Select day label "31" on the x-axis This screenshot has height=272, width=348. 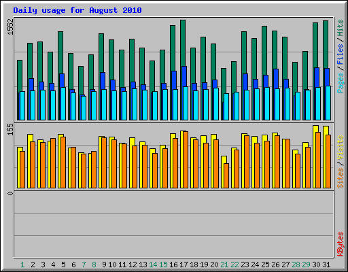pos(326,265)
